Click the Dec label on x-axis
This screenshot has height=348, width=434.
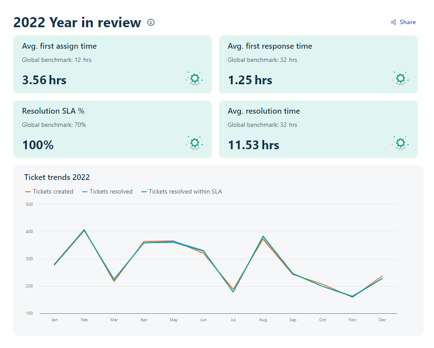382,320
